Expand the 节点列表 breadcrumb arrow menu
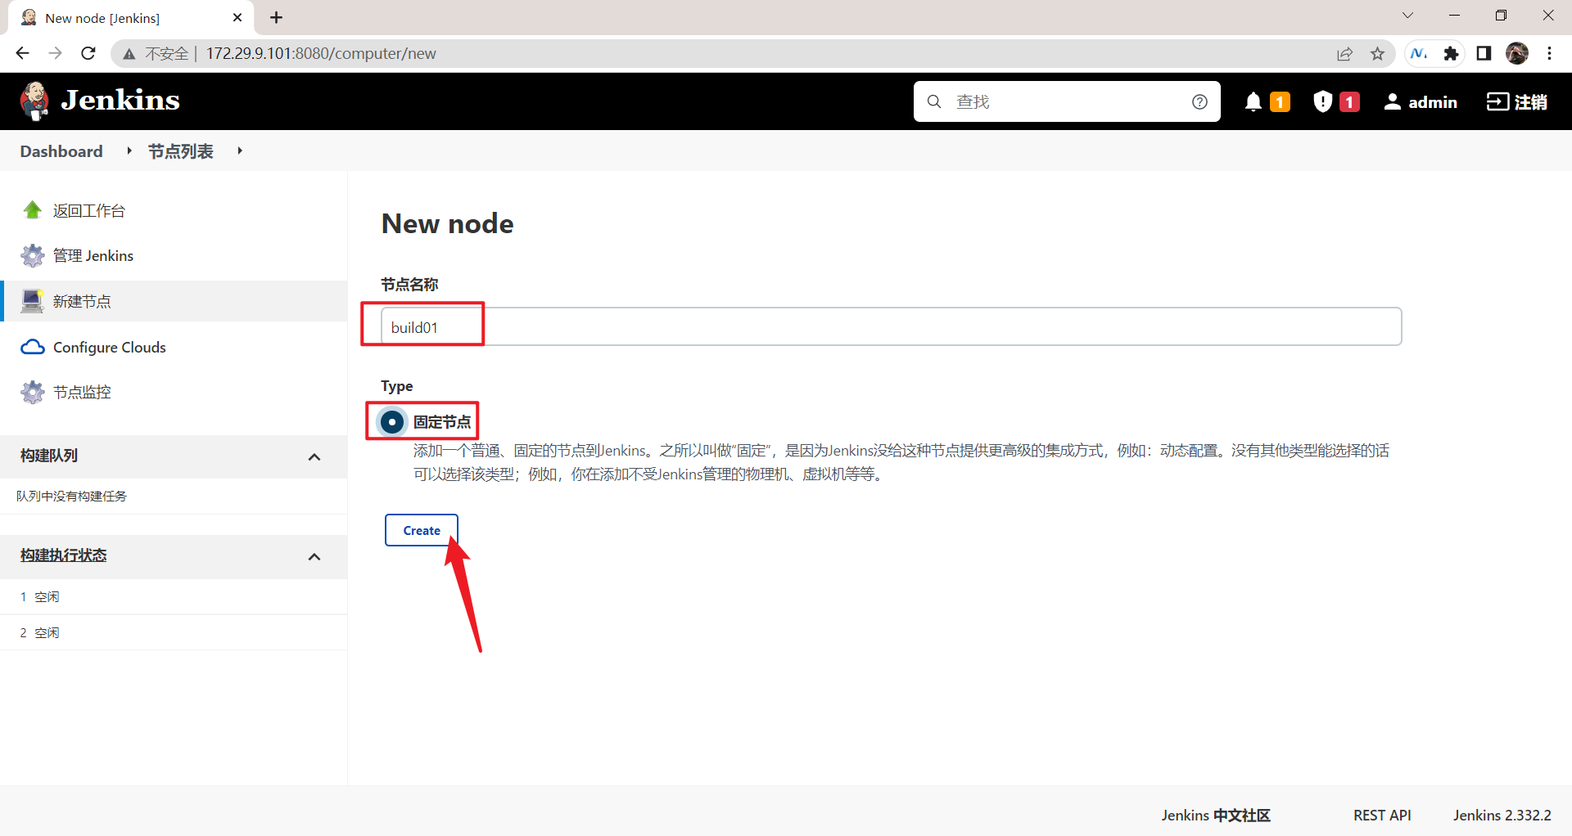The image size is (1572, 836). pyautogui.click(x=240, y=151)
